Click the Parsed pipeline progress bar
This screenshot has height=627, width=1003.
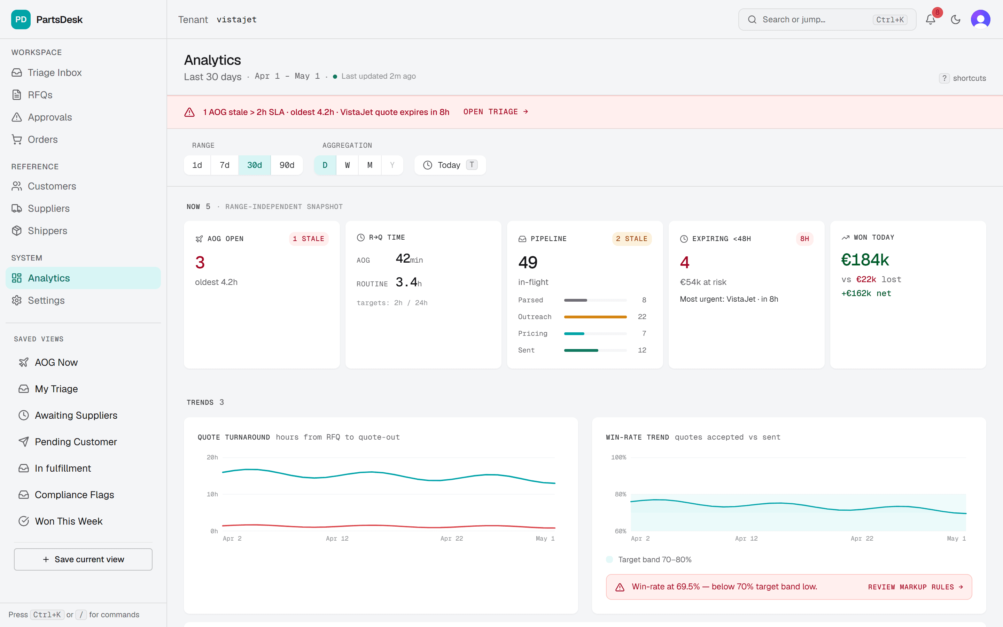(595, 300)
